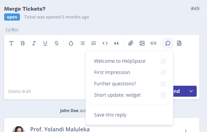Click Prof. Yolandi Maluleka's avatar
Screen dimensions: 207x132
19,129
